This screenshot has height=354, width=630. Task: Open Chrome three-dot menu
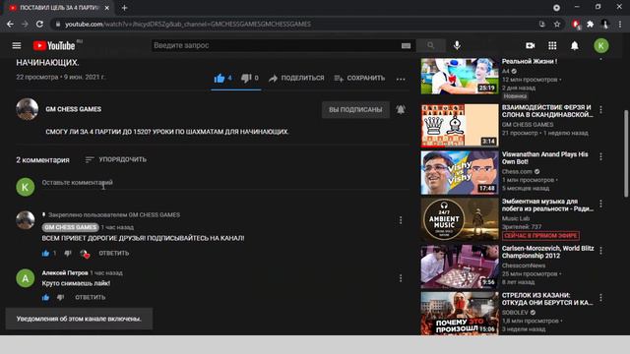[620, 24]
